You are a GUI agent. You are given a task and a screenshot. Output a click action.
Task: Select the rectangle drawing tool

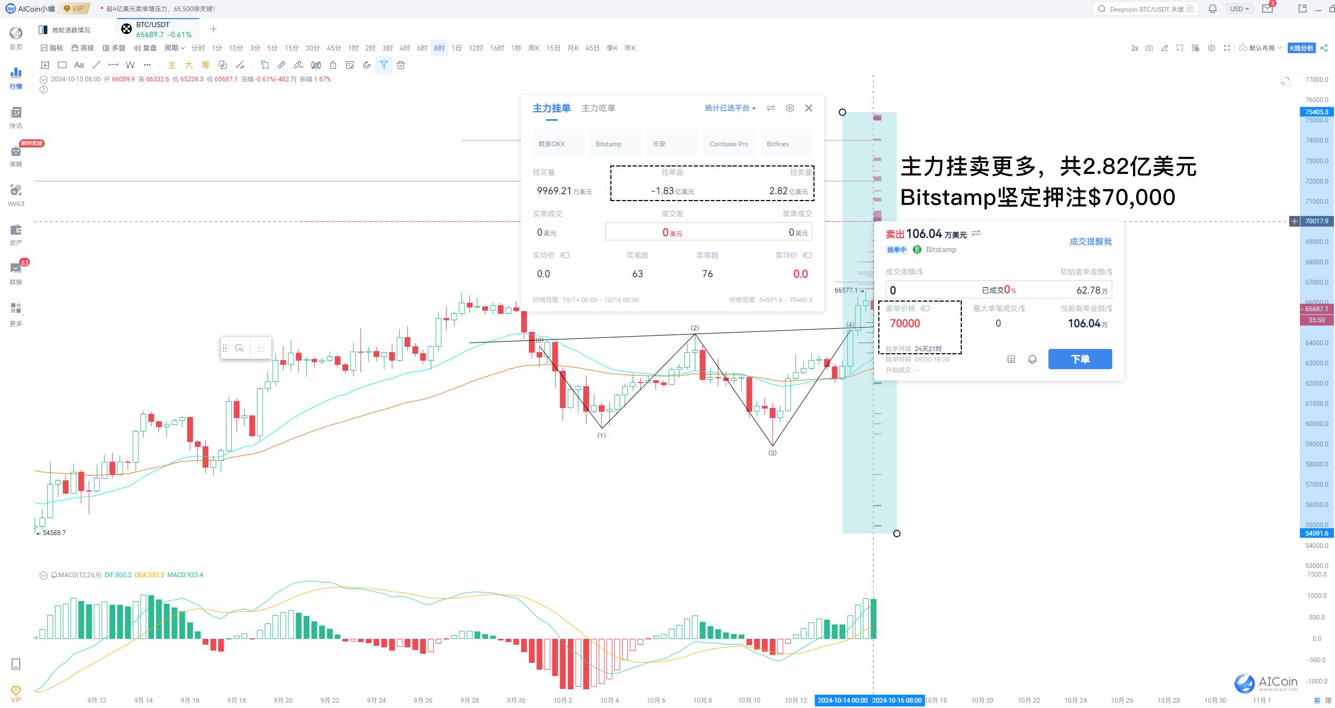62,65
